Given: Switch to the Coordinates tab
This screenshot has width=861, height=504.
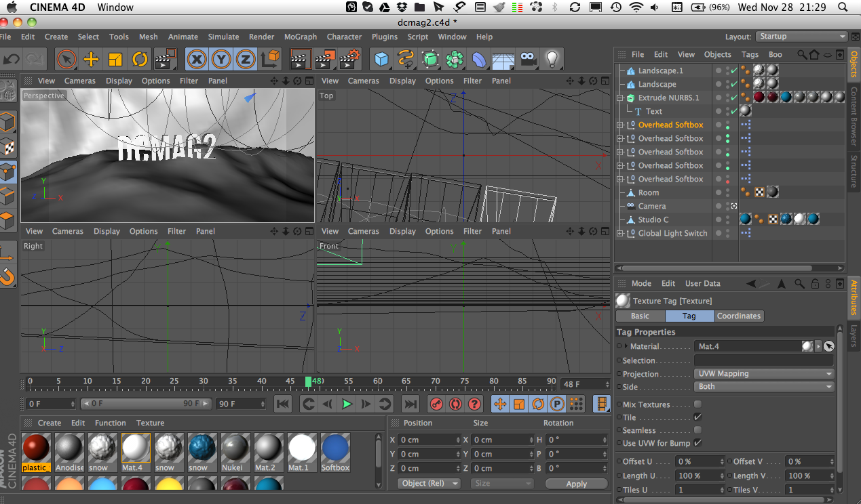Looking at the screenshot, I should (x=739, y=316).
